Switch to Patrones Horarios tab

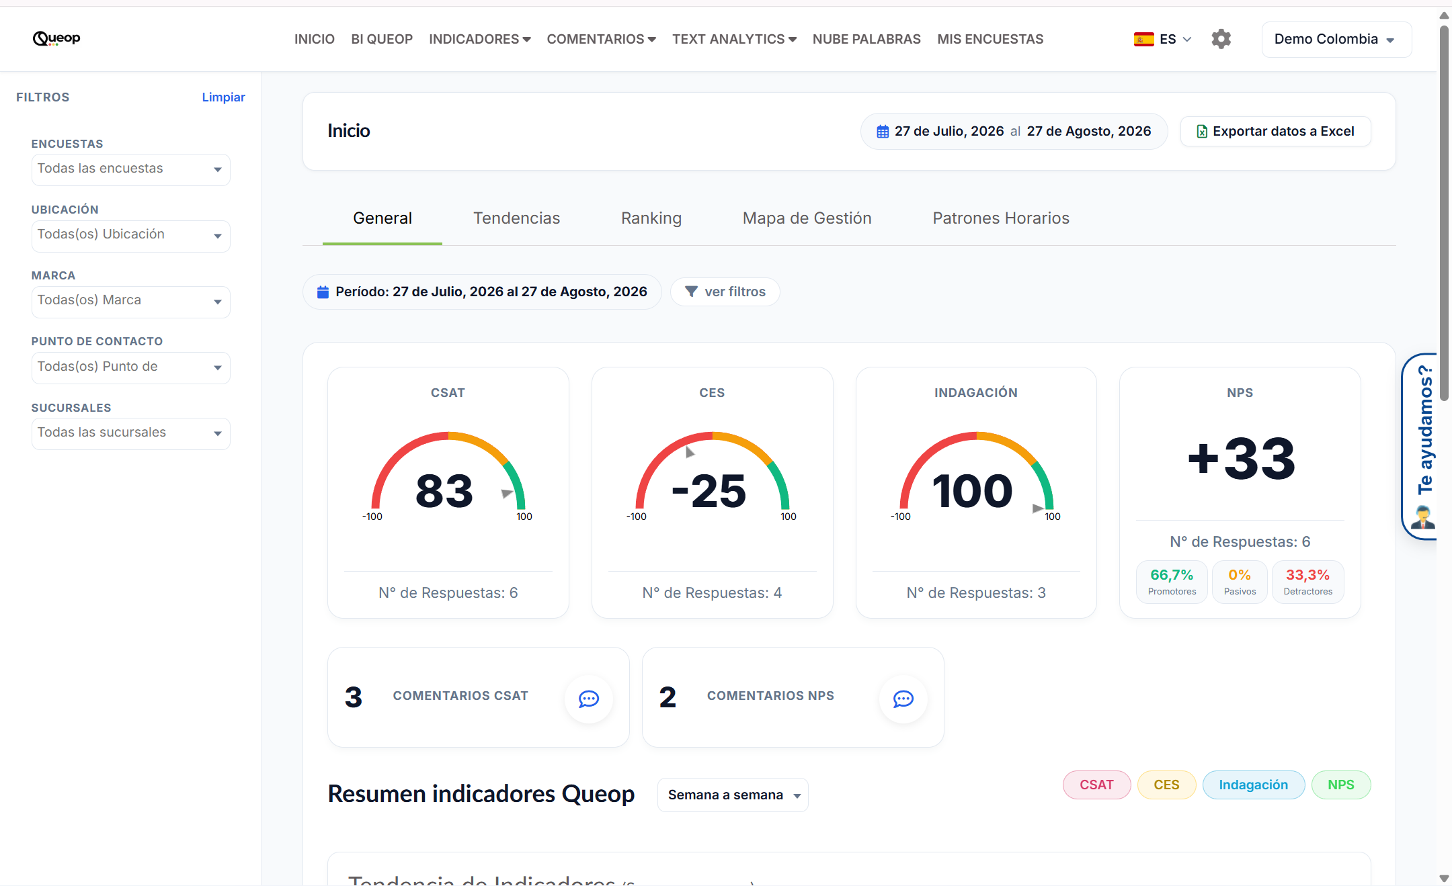pyautogui.click(x=1000, y=218)
